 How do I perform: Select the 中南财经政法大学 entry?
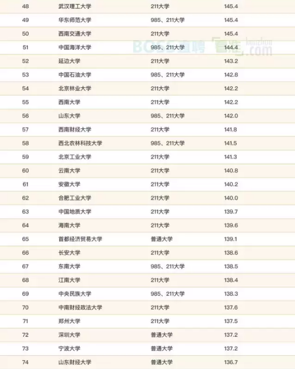pos(80,307)
